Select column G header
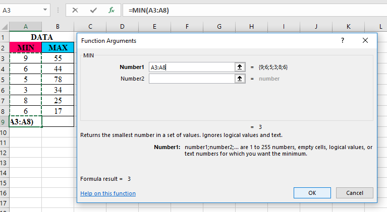387x212 pixels. [219, 26]
